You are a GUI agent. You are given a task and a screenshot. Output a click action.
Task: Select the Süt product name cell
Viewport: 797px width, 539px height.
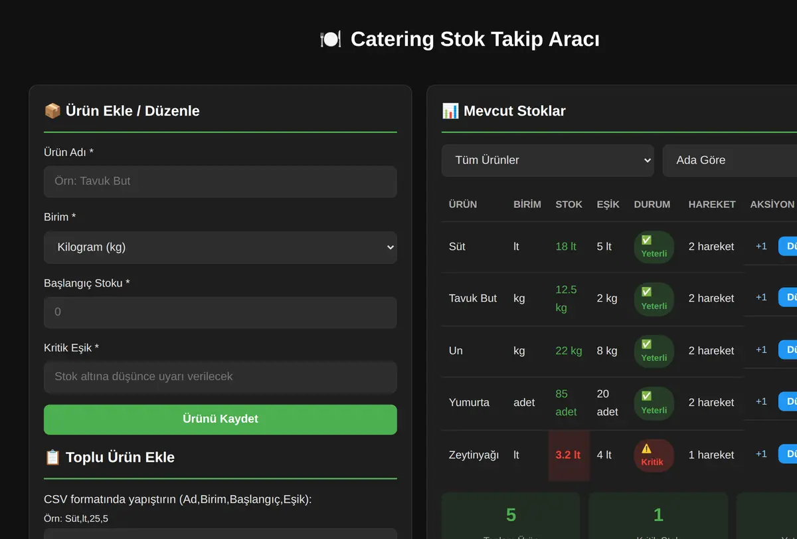[457, 247]
